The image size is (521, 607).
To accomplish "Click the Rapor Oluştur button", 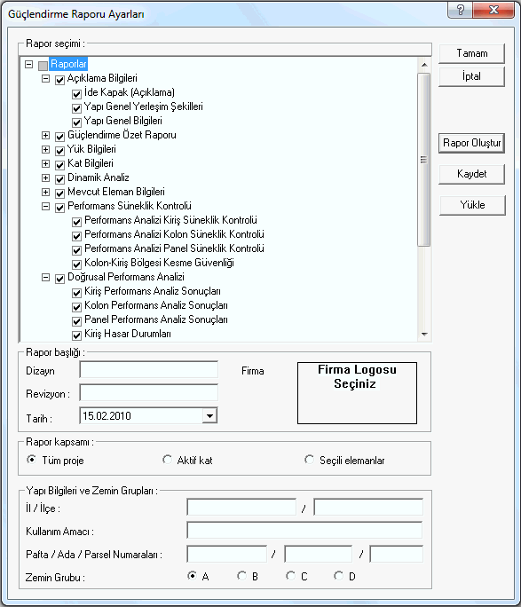I will pyautogui.click(x=472, y=143).
